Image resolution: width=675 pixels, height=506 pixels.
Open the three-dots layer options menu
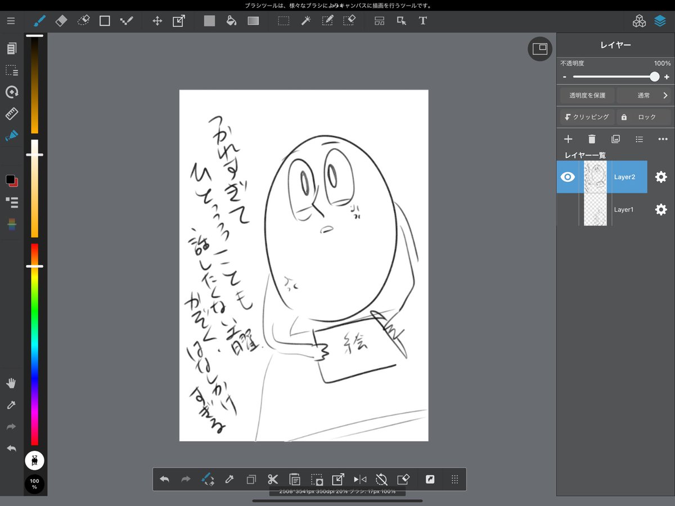pyautogui.click(x=663, y=139)
